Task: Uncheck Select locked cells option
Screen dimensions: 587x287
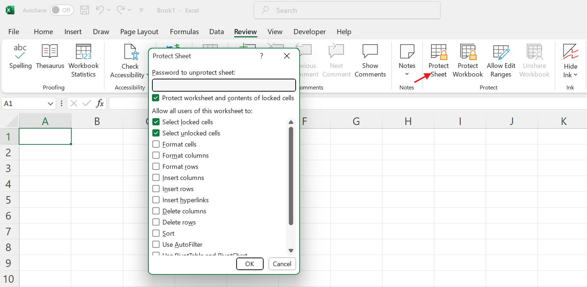Action: click(x=156, y=122)
